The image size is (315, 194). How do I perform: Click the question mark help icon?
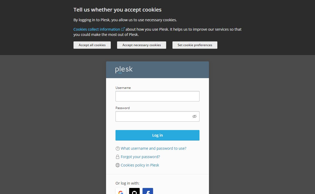coord(118,149)
